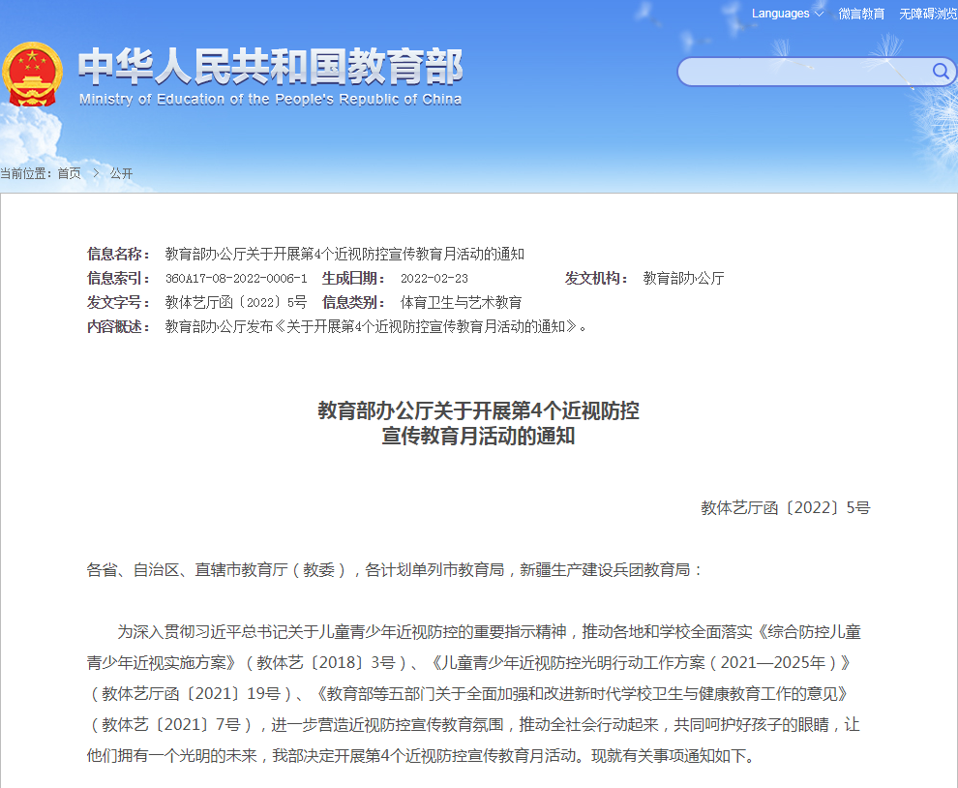Click the 内容概述 summary text

(x=375, y=327)
